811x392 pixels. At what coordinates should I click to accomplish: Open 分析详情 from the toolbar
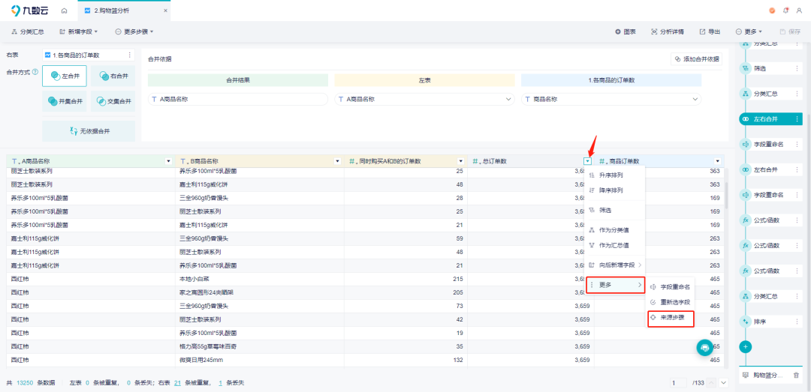668,32
